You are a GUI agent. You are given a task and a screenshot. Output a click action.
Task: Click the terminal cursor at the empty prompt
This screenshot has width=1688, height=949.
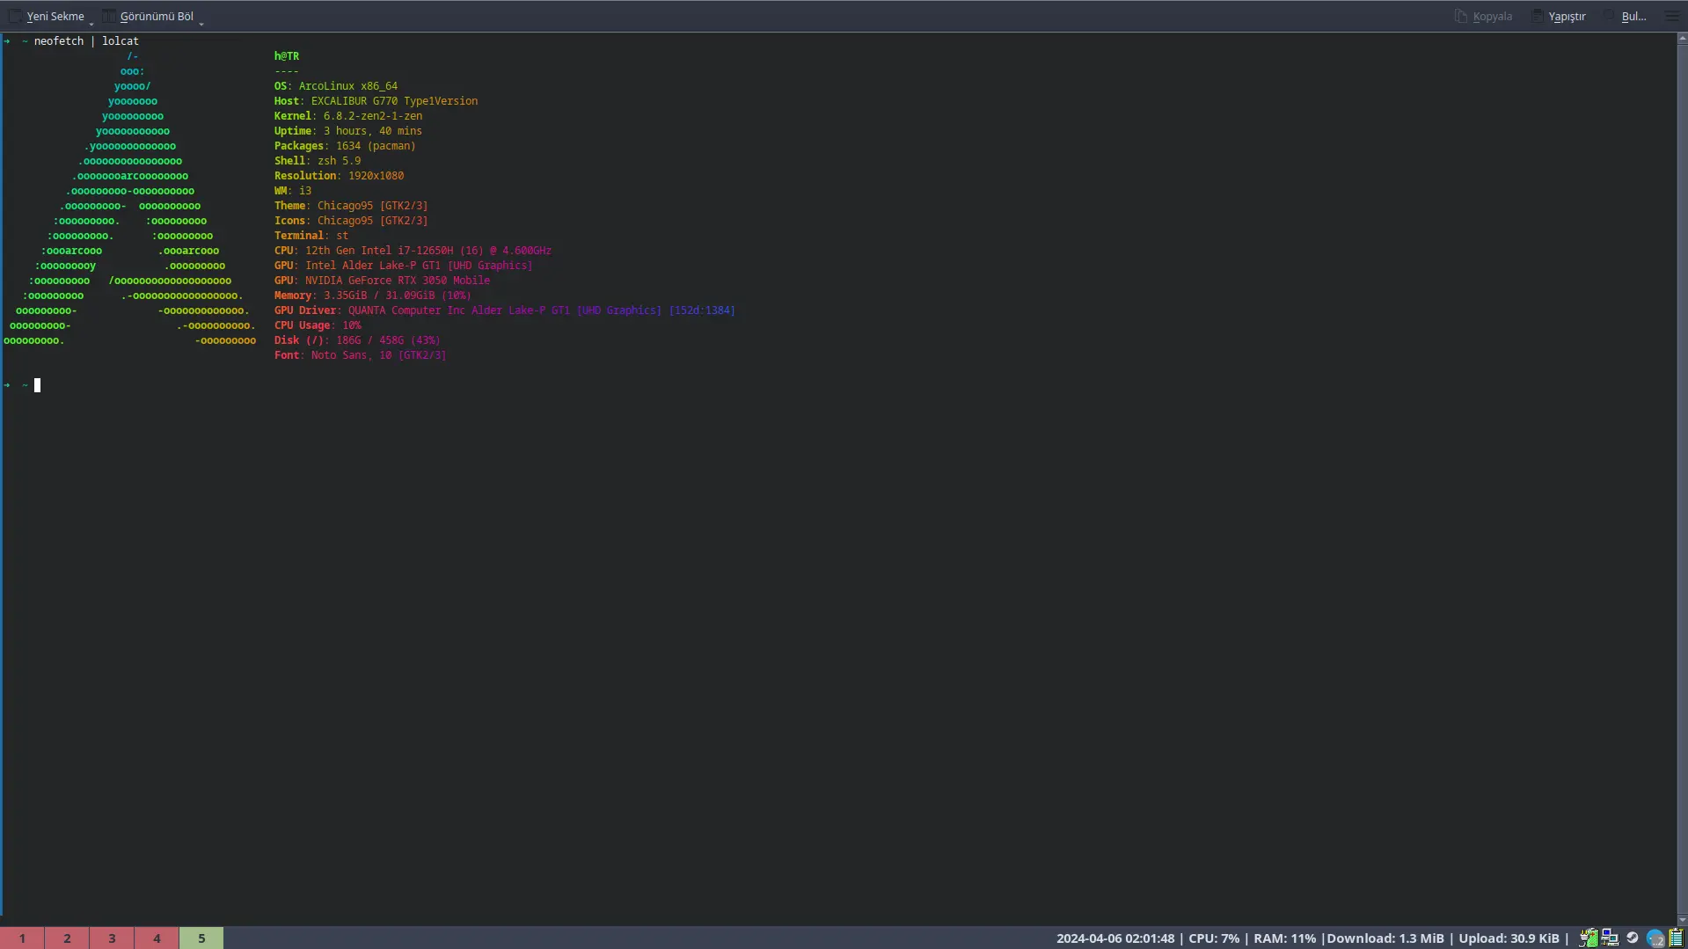37,385
